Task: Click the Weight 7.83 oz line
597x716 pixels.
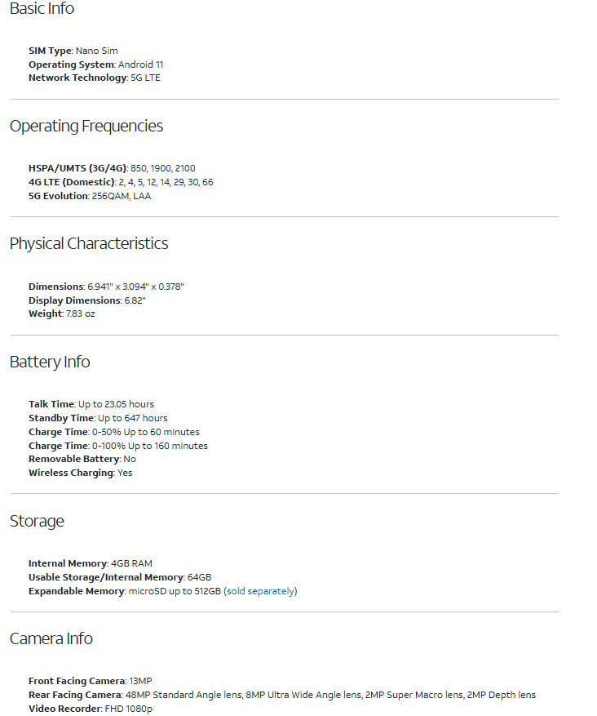Action: coord(61,314)
